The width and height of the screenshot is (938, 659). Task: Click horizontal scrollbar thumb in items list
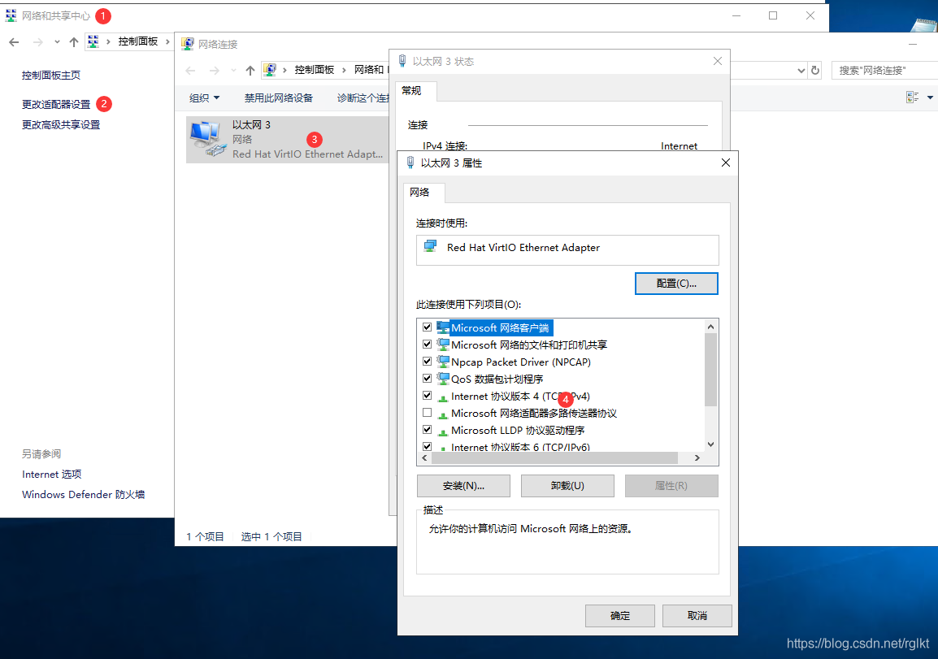(554, 458)
